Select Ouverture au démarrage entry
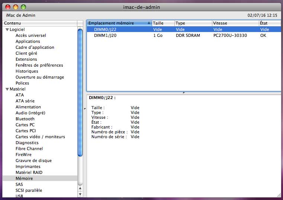This screenshot has height=200, width=283. pyautogui.click(x=40, y=77)
